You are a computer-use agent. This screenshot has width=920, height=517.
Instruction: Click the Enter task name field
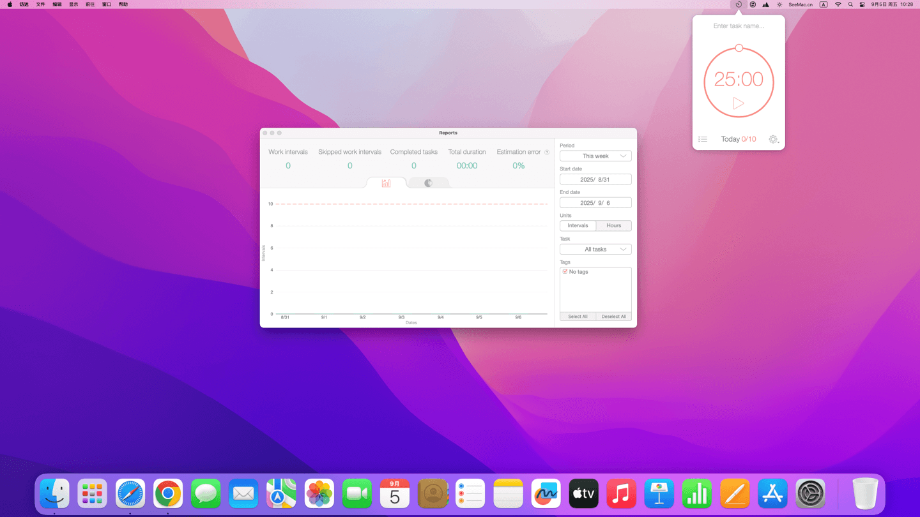[739, 26]
